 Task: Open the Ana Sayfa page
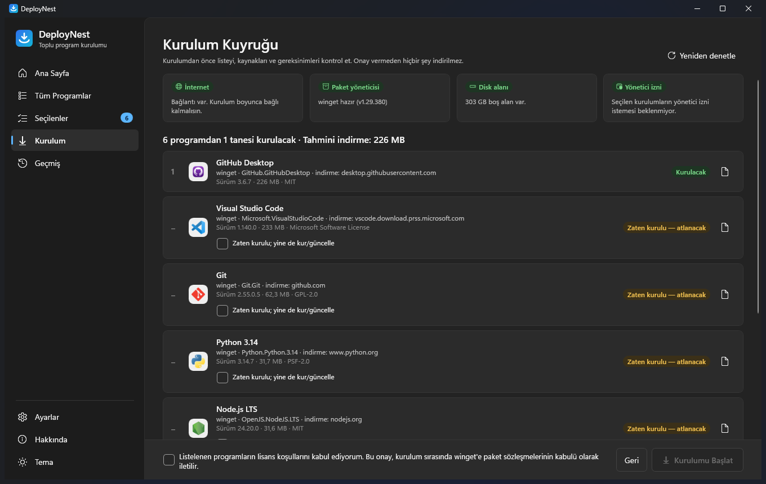point(75,73)
